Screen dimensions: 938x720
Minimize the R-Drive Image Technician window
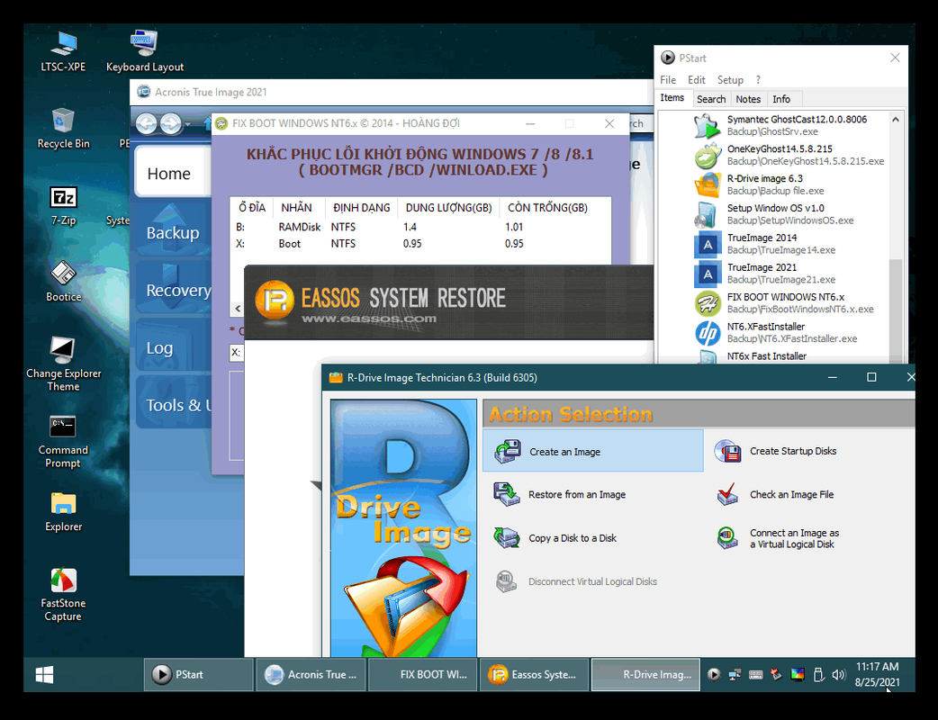[x=832, y=377]
